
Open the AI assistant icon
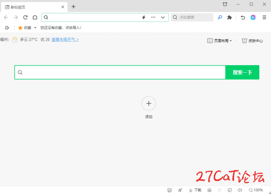pos(253,17)
